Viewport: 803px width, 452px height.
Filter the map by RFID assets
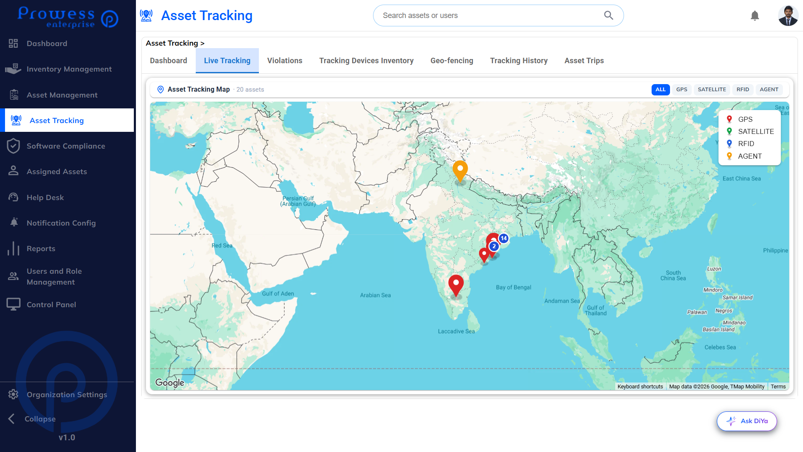click(x=743, y=90)
